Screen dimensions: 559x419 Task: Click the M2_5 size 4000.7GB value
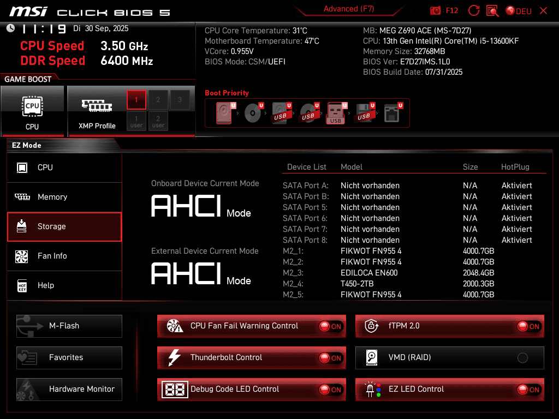click(478, 295)
